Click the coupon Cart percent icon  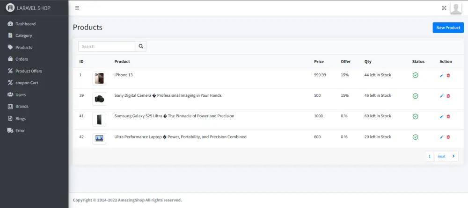click(10, 83)
